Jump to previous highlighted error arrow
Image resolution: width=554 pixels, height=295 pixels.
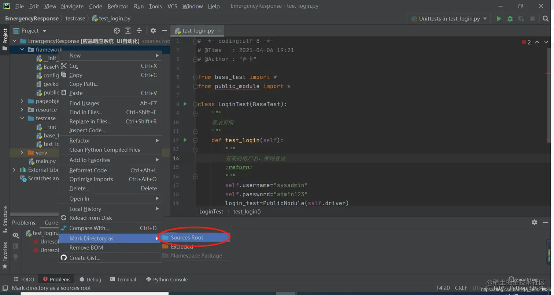coord(537,42)
